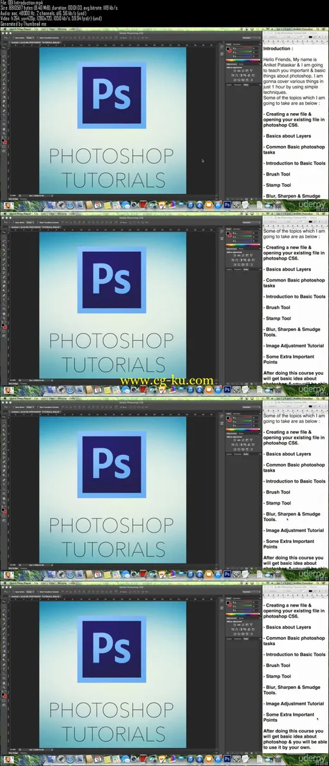Select the Untitled-1 document tab in the first frame
Viewport: 329px width, 766px height.
(x=35, y=42)
